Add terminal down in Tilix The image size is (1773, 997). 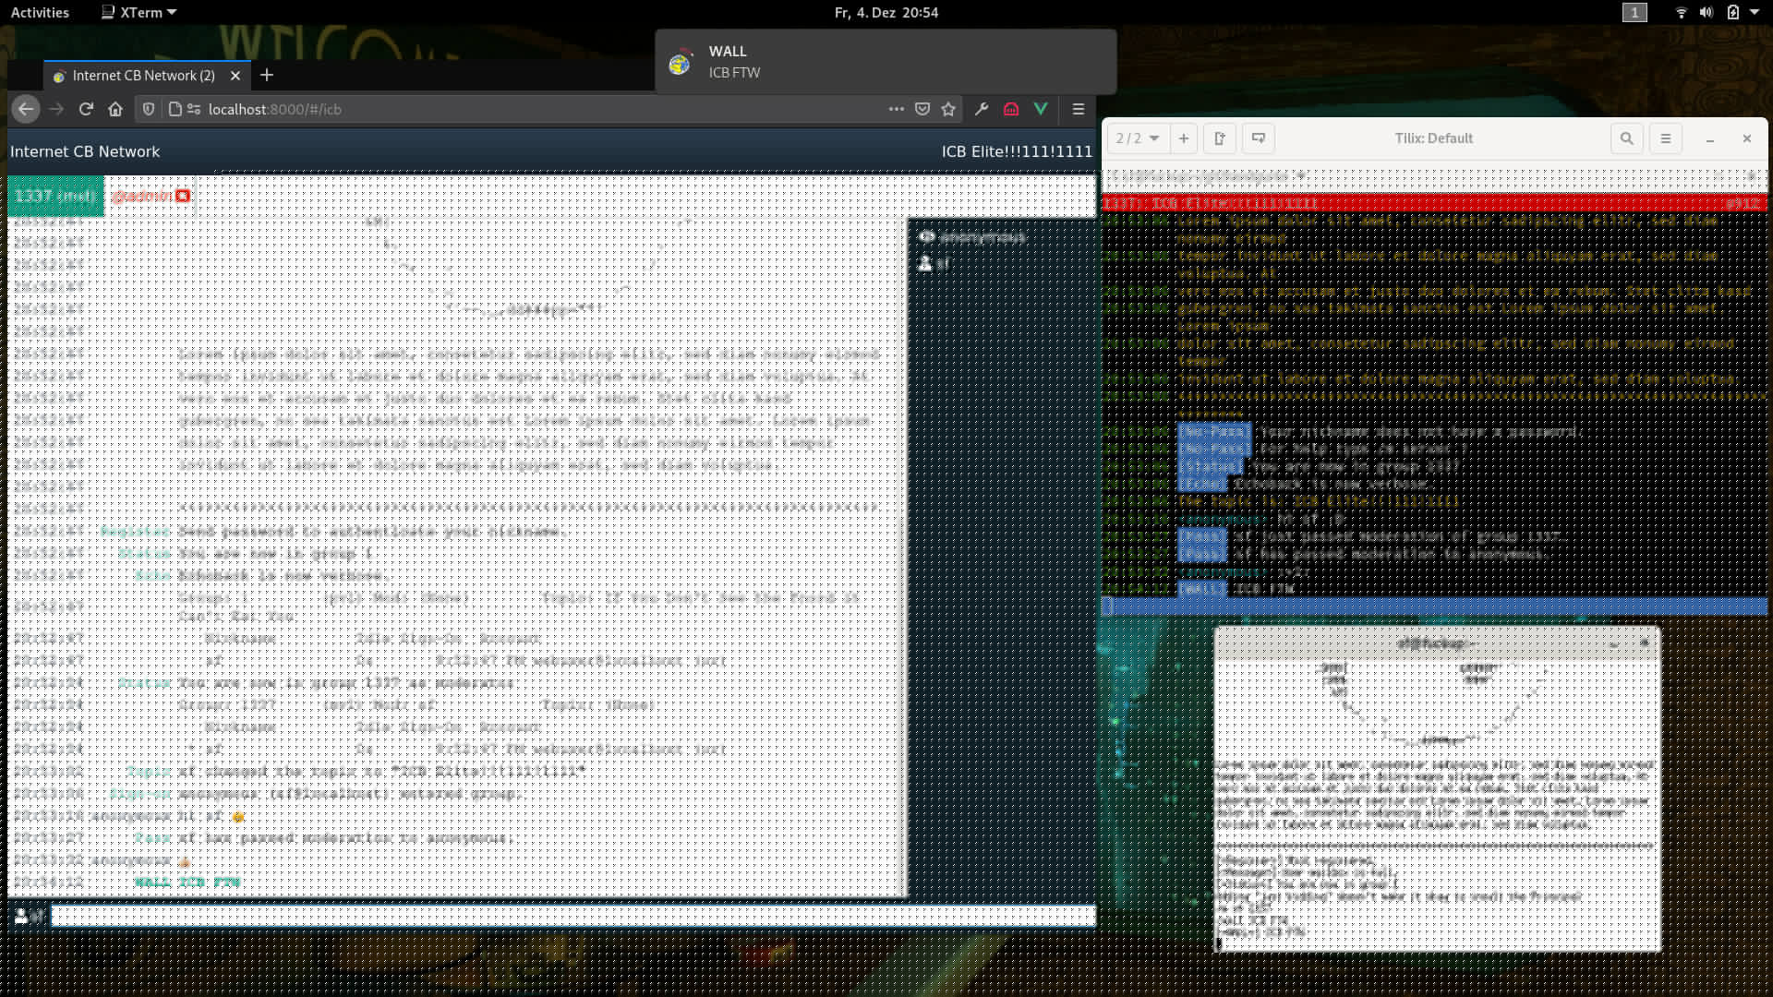pos(1259,138)
